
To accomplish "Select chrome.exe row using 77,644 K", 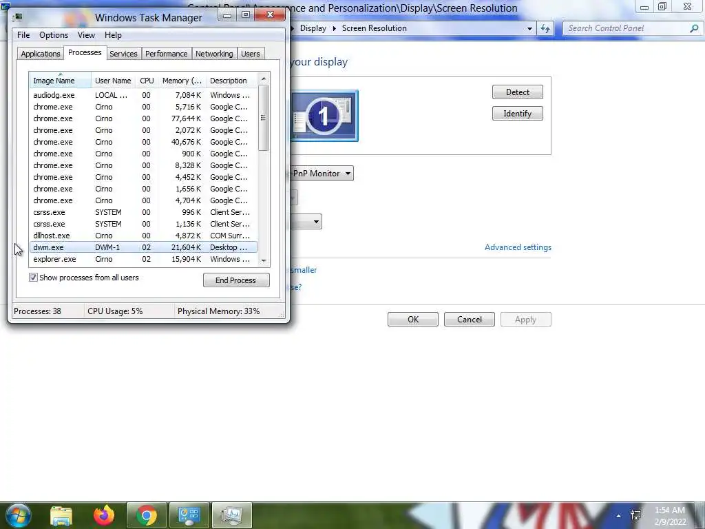I will 143,118.
